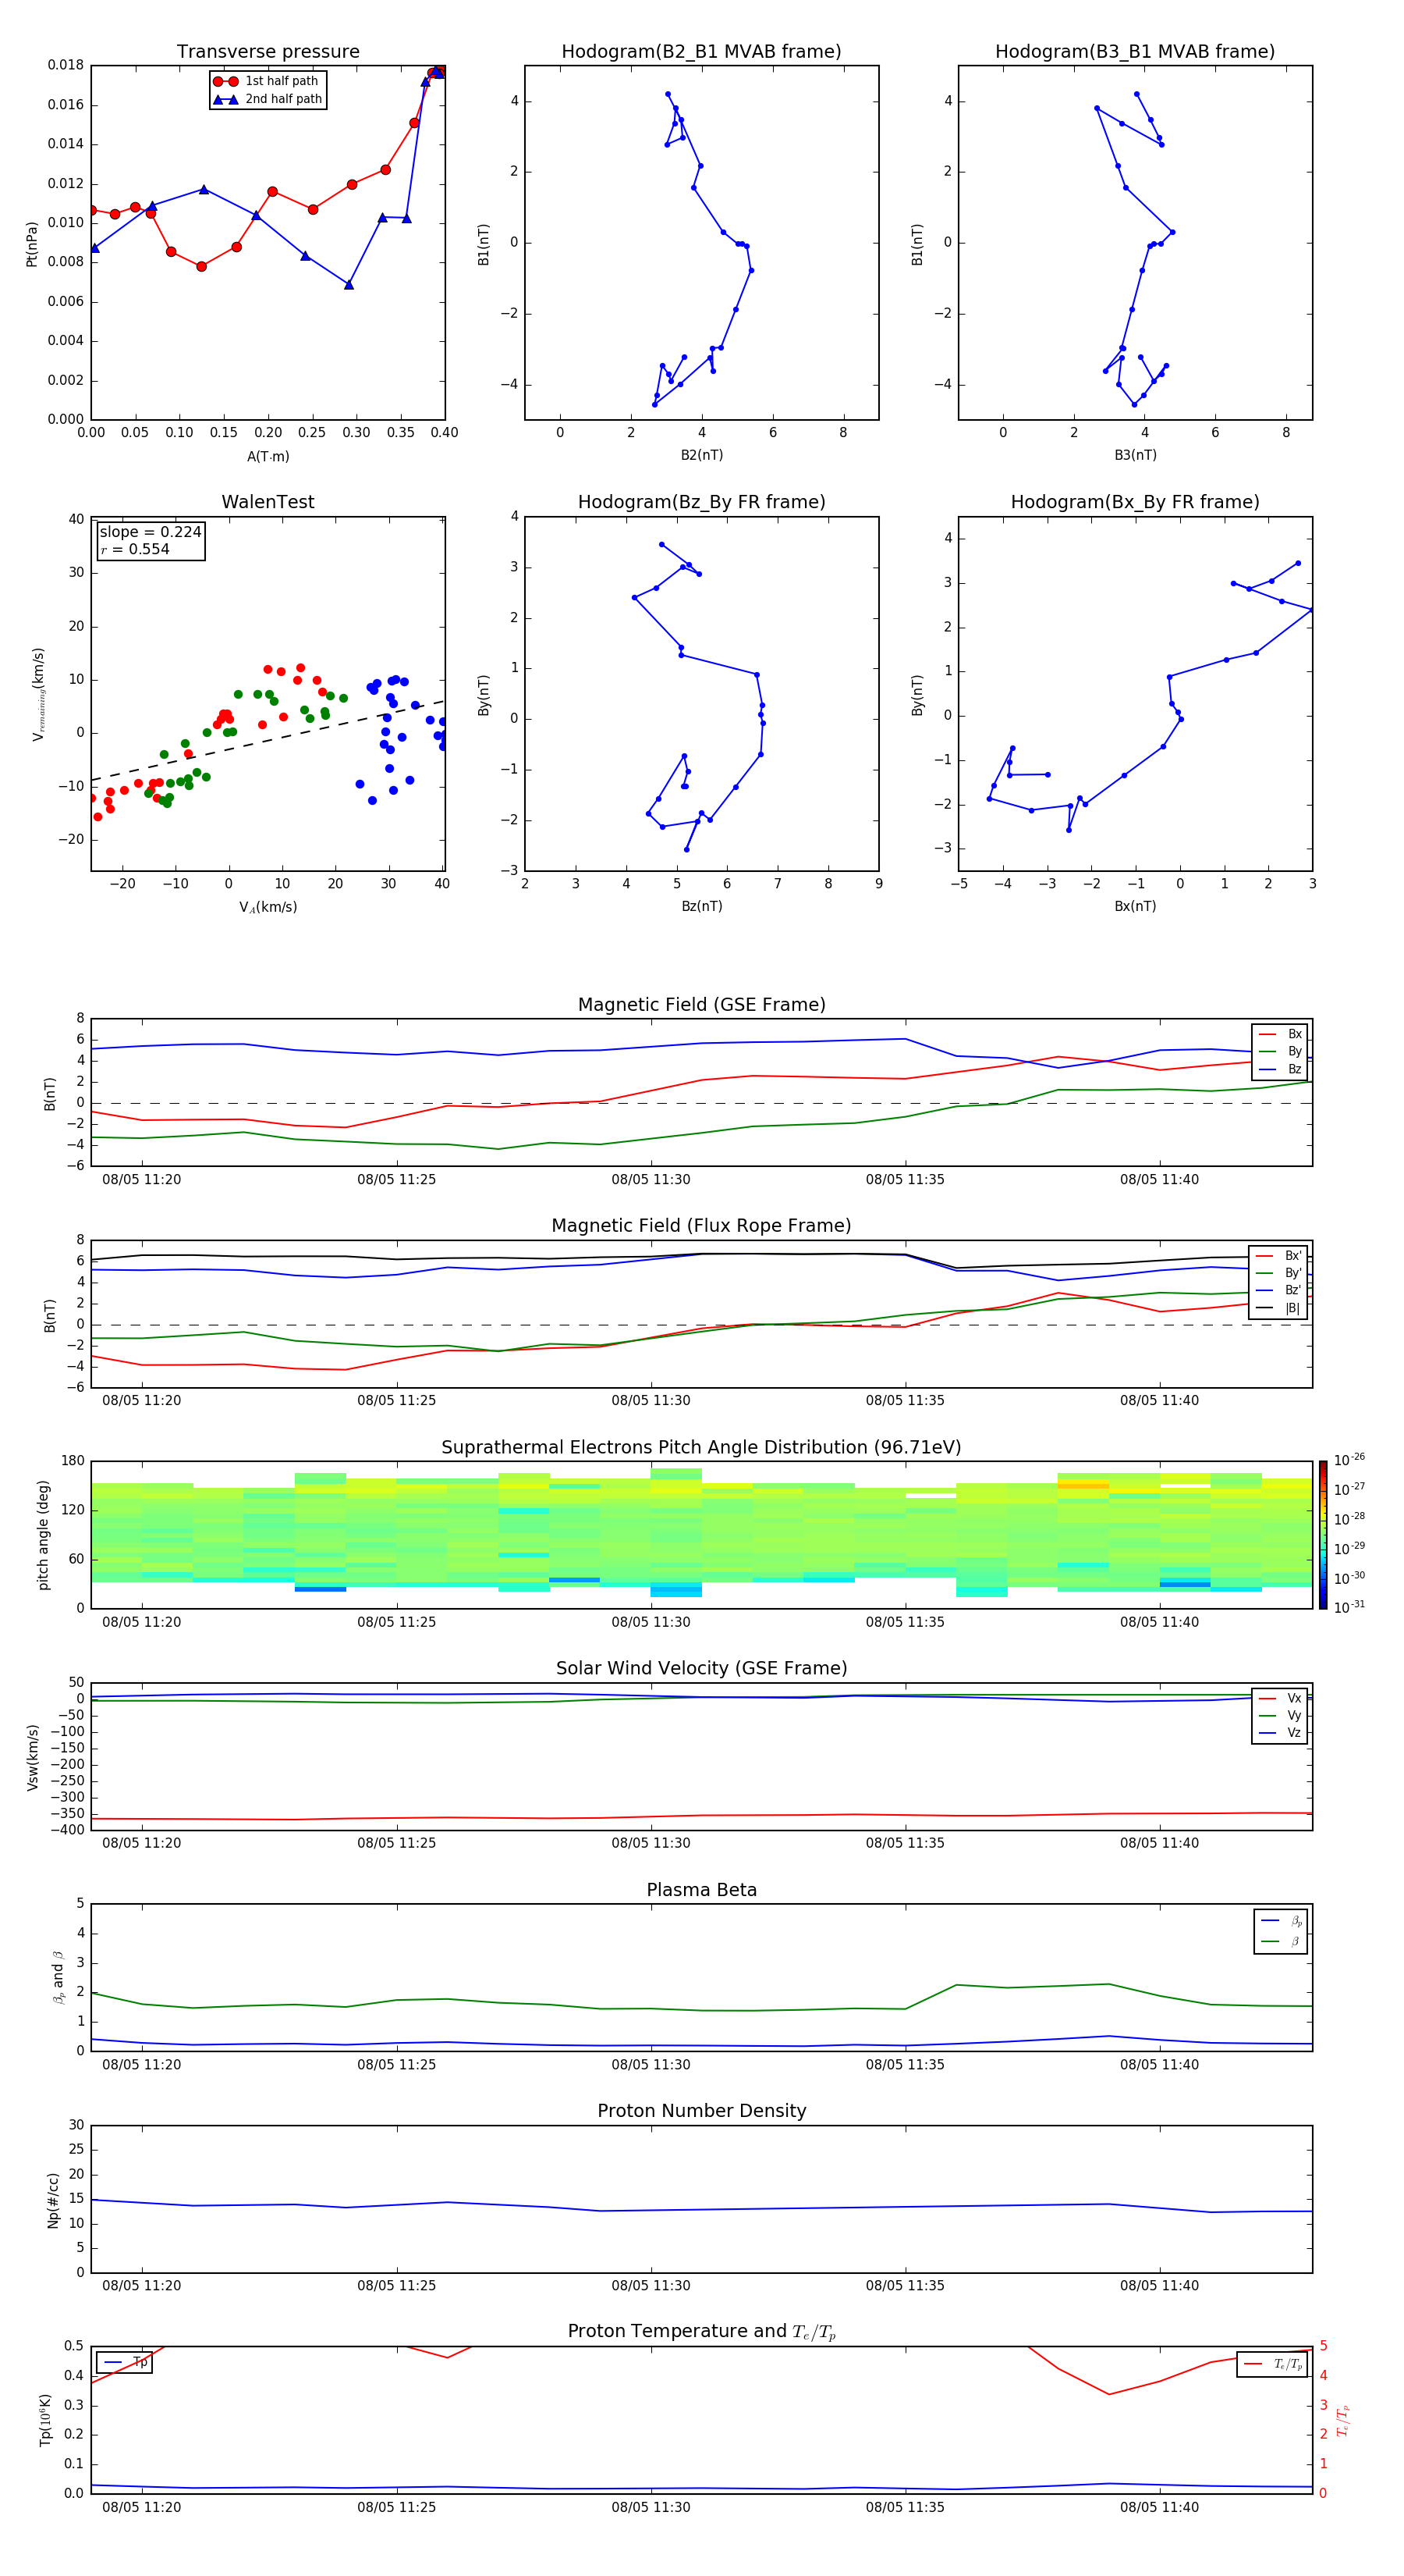Click the 'Magnetic Field (Flux Rope Frame)' title
The width and height of the screenshot is (1404, 2576).
click(701, 1226)
